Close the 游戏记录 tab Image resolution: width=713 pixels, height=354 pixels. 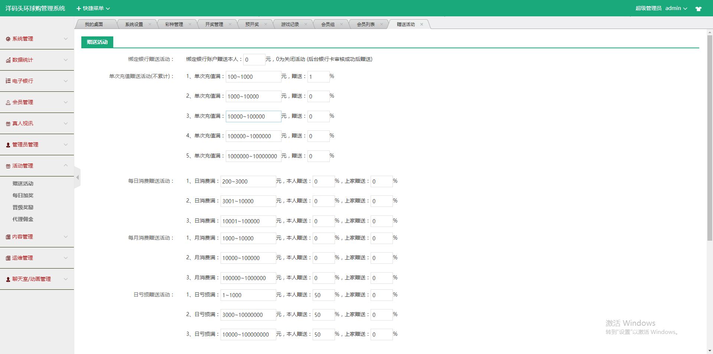pos(306,25)
